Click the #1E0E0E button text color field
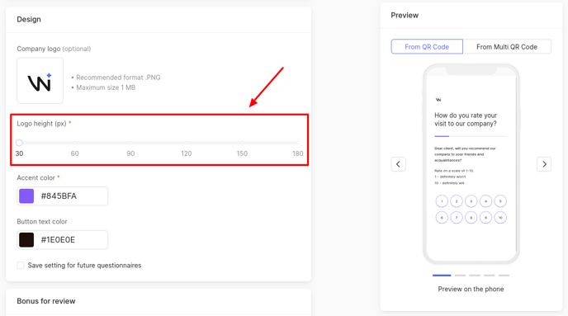The width and height of the screenshot is (568, 316). 62,240
